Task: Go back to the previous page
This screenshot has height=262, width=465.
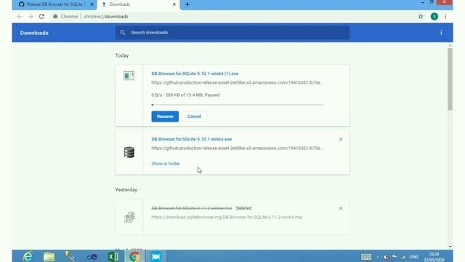Action: click(20, 17)
